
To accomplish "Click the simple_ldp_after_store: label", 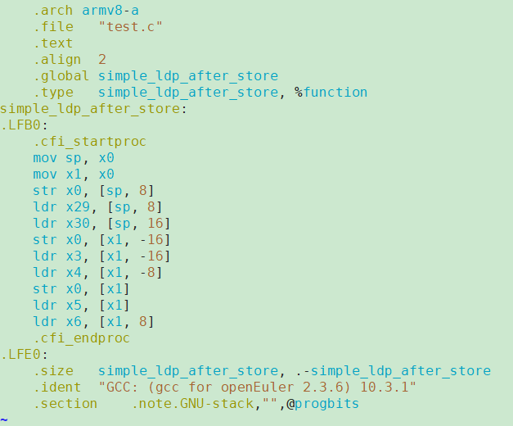I will pos(93,109).
